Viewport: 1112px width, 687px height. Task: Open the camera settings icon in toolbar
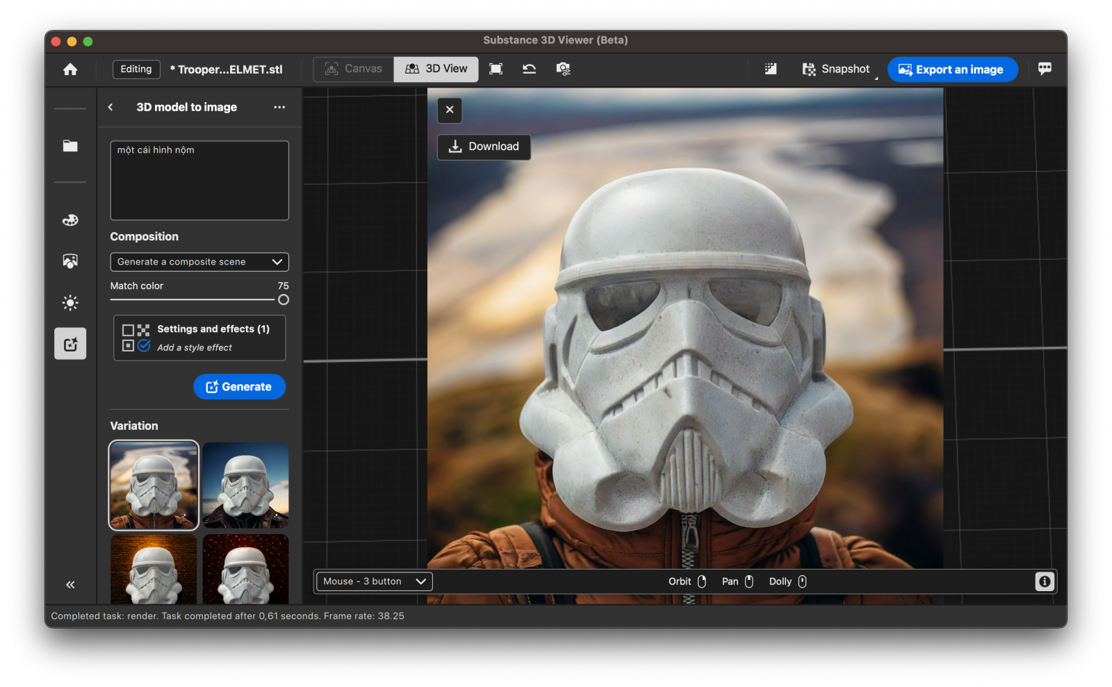pos(563,69)
